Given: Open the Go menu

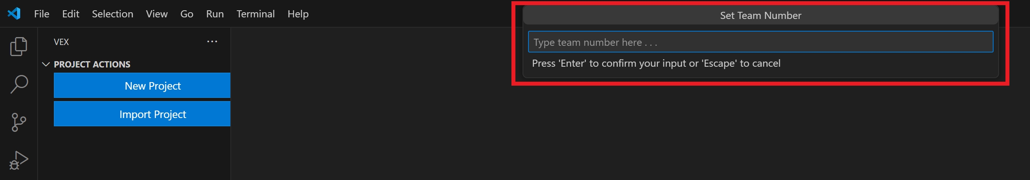Looking at the screenshot, I should (x=187, y=14).
